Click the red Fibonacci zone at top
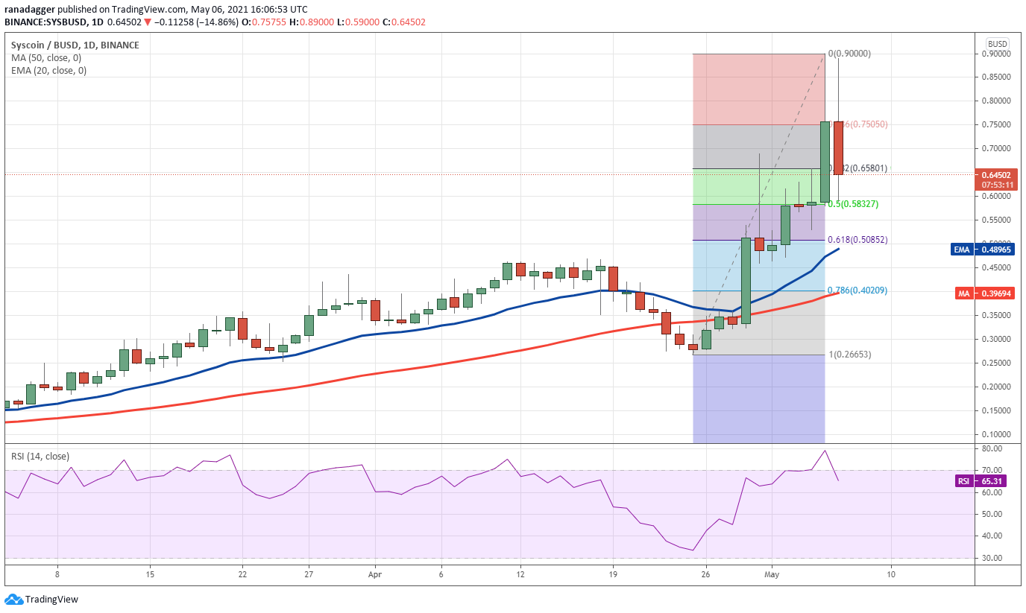This screenshot has height=613, width=1026. [x=759, y=89]
